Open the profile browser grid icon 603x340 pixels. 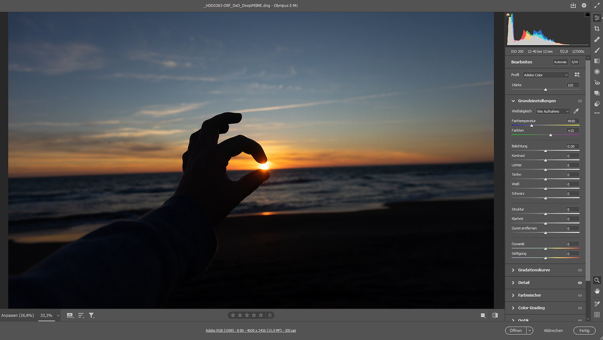(x=577, y=75)
